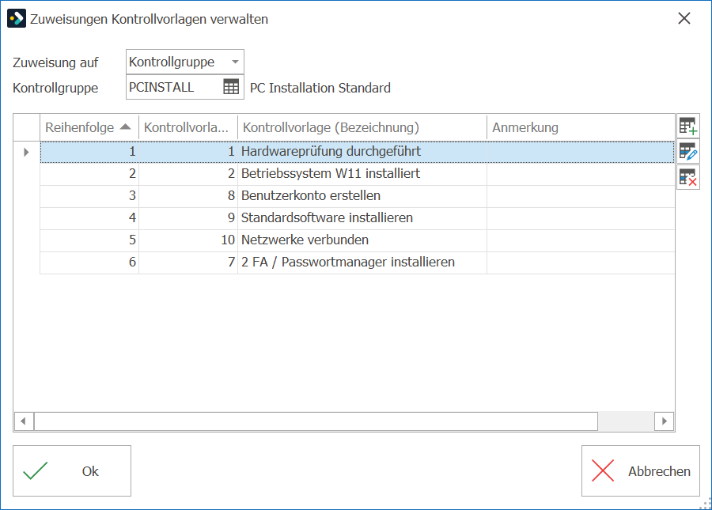Click the Abbrechen button
The width and height of the screenshot is (712, 510).
[640, 471]
